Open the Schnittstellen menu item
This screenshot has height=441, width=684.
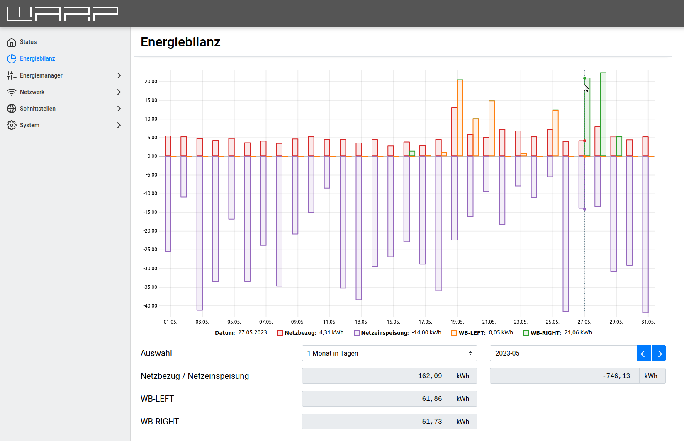[38, 109]
